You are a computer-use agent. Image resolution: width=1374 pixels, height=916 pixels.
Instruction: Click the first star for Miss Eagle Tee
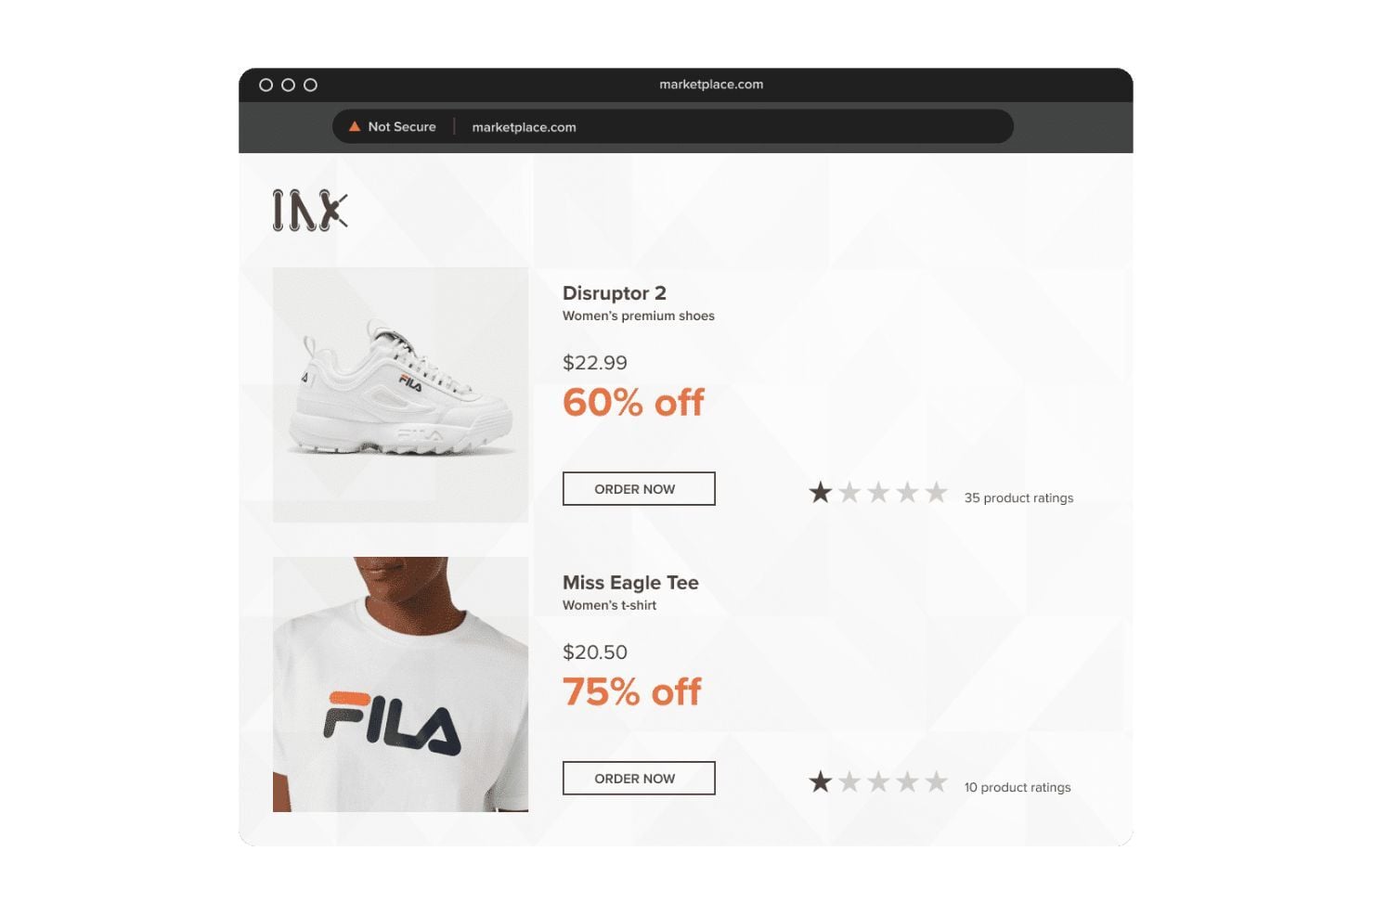pos(820,781)
